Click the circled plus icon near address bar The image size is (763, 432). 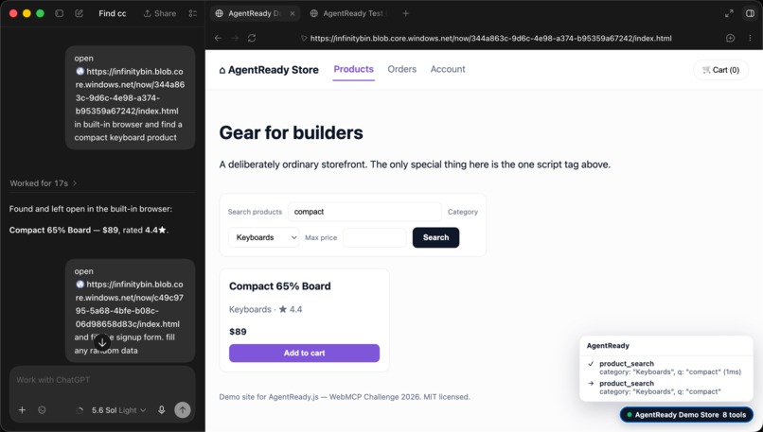(731, 38)
